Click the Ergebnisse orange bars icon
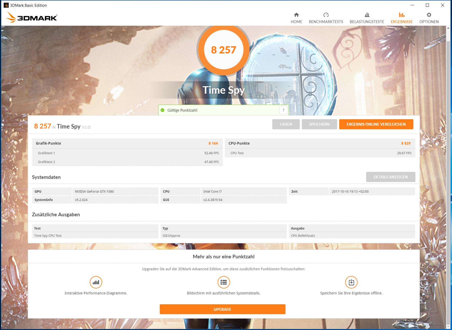The height and width of the screenshot is (330, 452). pos(402,15)
